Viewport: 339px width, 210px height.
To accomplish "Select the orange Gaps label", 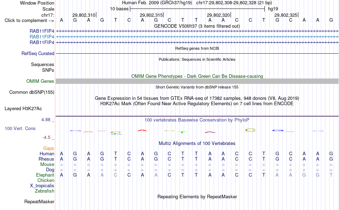I will [49, 149].
